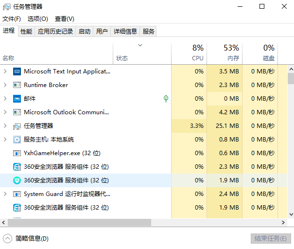The height and width of the screenshot is (249, 294).
Task: Open the 启动 tab
Action: 84,31
